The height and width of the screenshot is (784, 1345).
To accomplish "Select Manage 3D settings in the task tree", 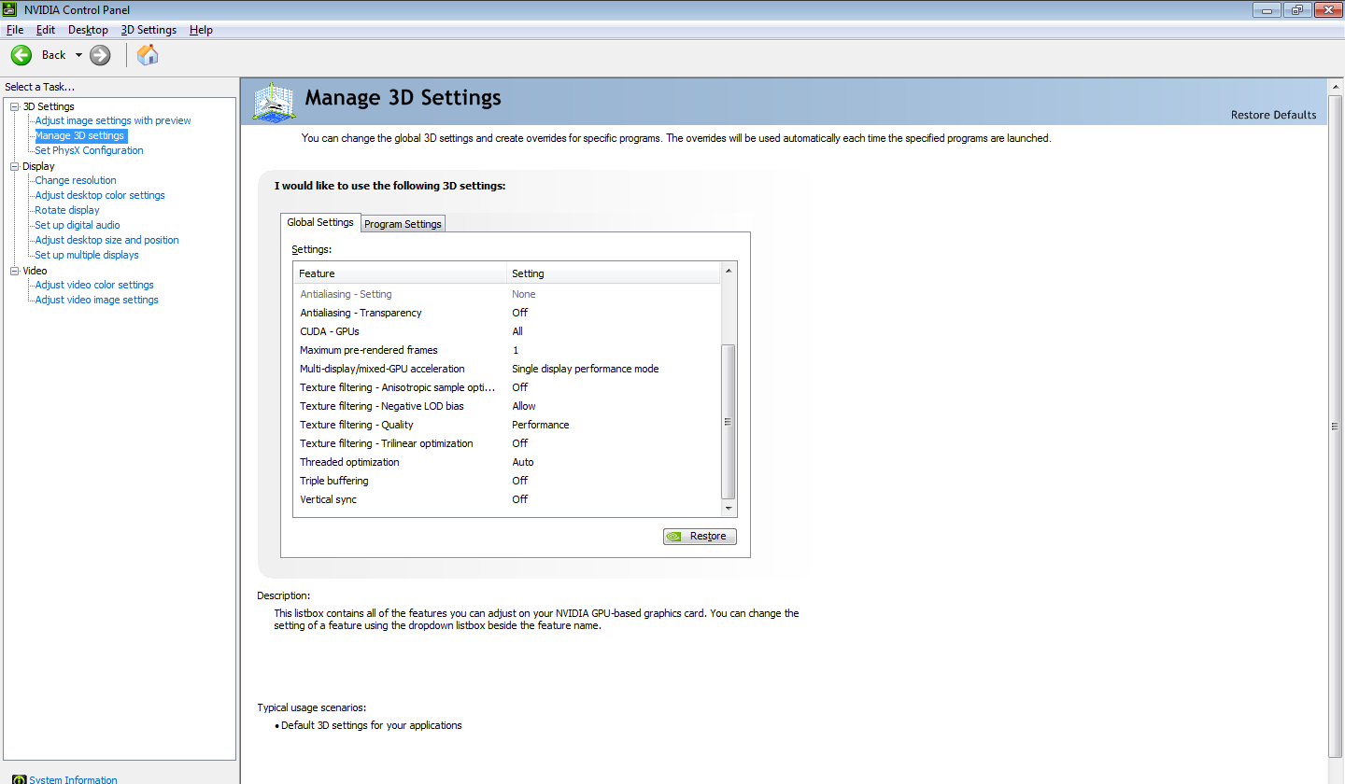I will [x=79, y=135].
